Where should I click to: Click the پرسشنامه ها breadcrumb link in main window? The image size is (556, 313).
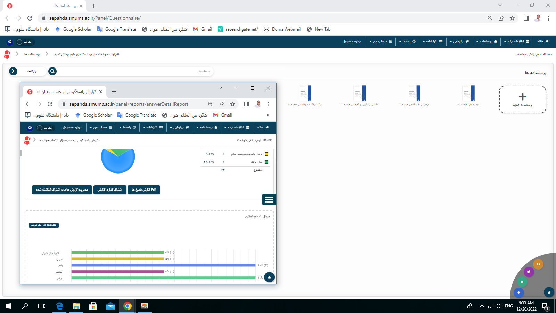click(x=32, y=54)
